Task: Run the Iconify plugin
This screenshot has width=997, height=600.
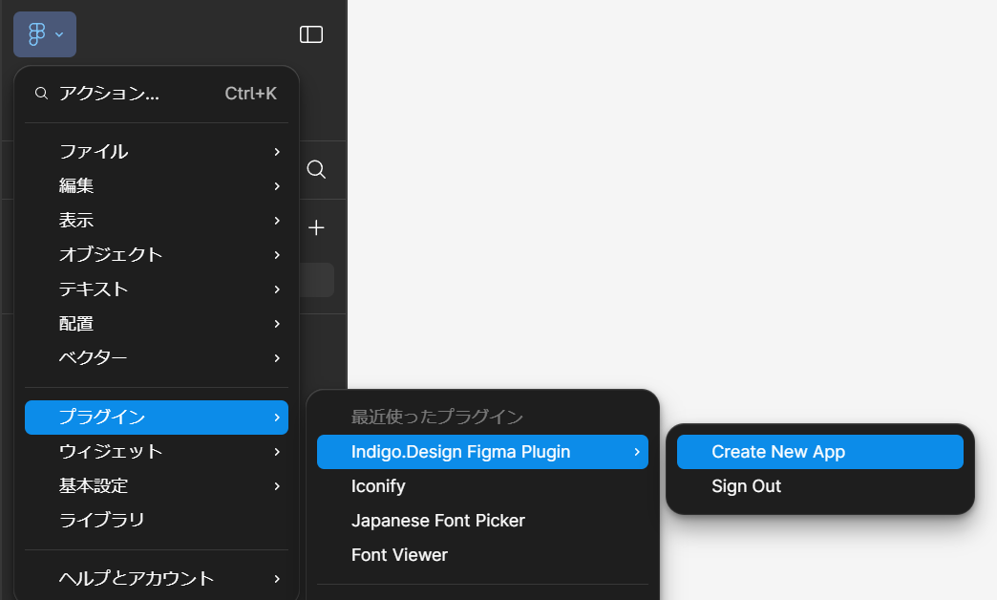Action: 482,486
